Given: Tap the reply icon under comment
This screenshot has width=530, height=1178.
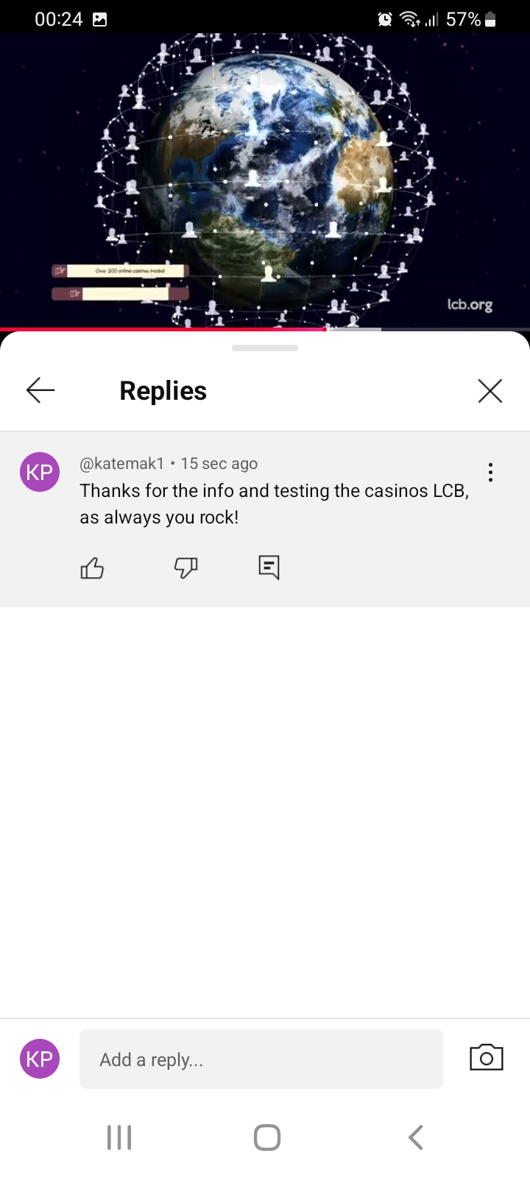Looking at the screenshot, I should pos(269,568).
